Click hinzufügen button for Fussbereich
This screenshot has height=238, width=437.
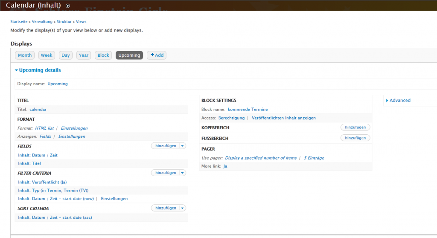(355, 138)
